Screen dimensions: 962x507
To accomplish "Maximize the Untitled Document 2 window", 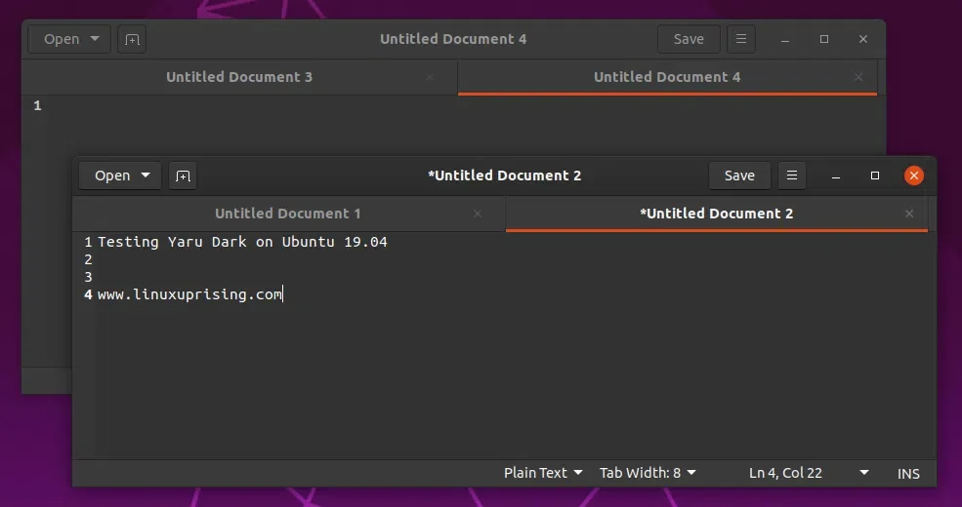I will 875,175.
